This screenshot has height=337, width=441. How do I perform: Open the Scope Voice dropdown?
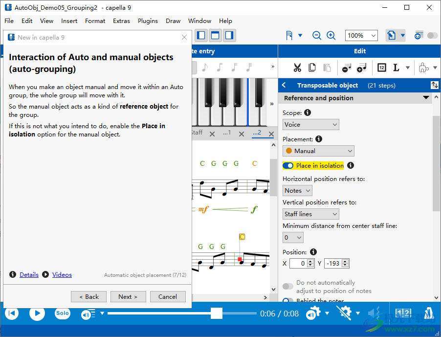coord(310,125)
